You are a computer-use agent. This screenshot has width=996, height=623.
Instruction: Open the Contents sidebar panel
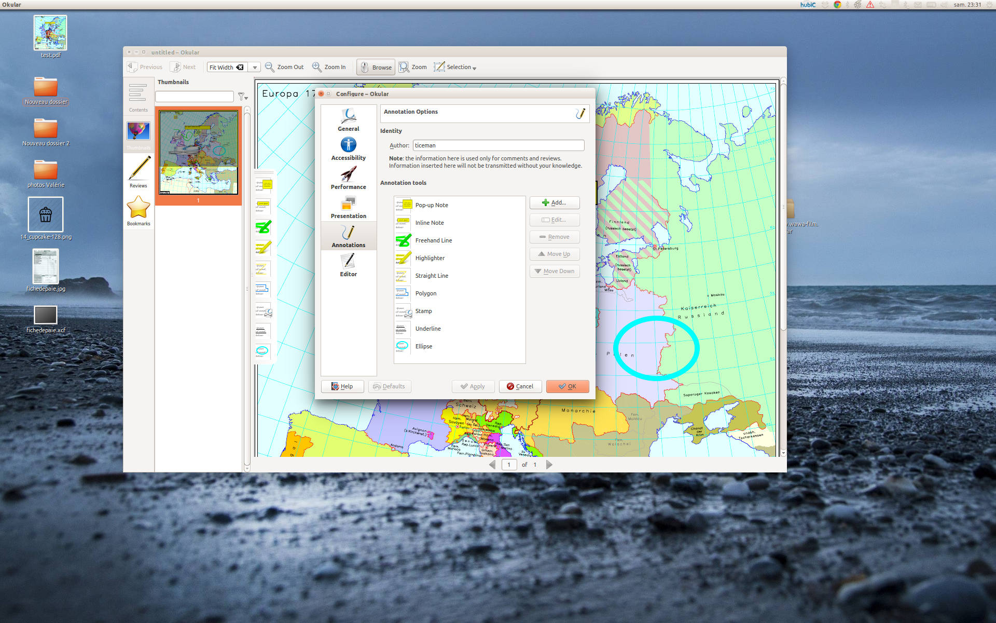(139, 97)
